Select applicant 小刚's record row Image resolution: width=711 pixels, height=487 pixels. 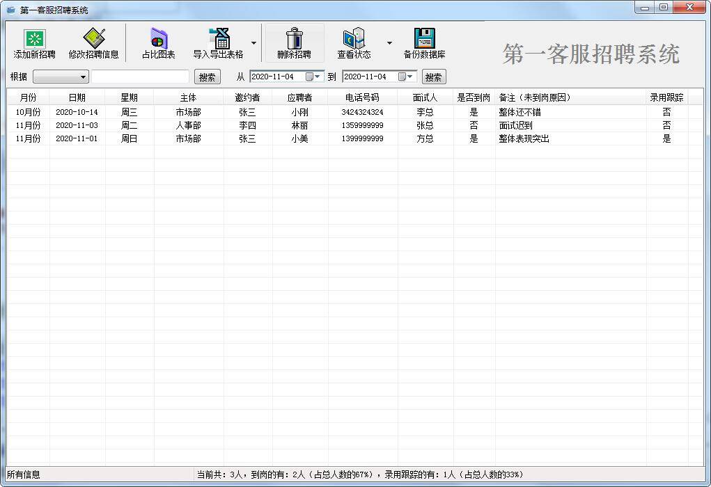299,111
